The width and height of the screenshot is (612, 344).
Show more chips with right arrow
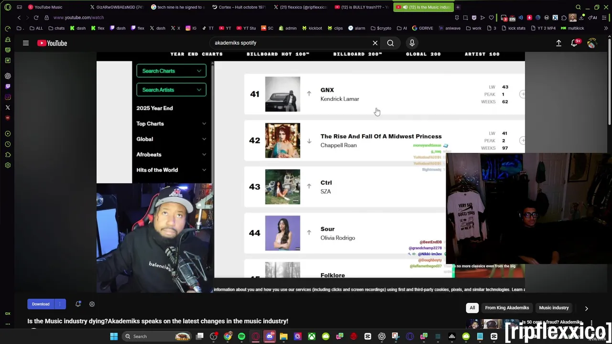point(586,308)
